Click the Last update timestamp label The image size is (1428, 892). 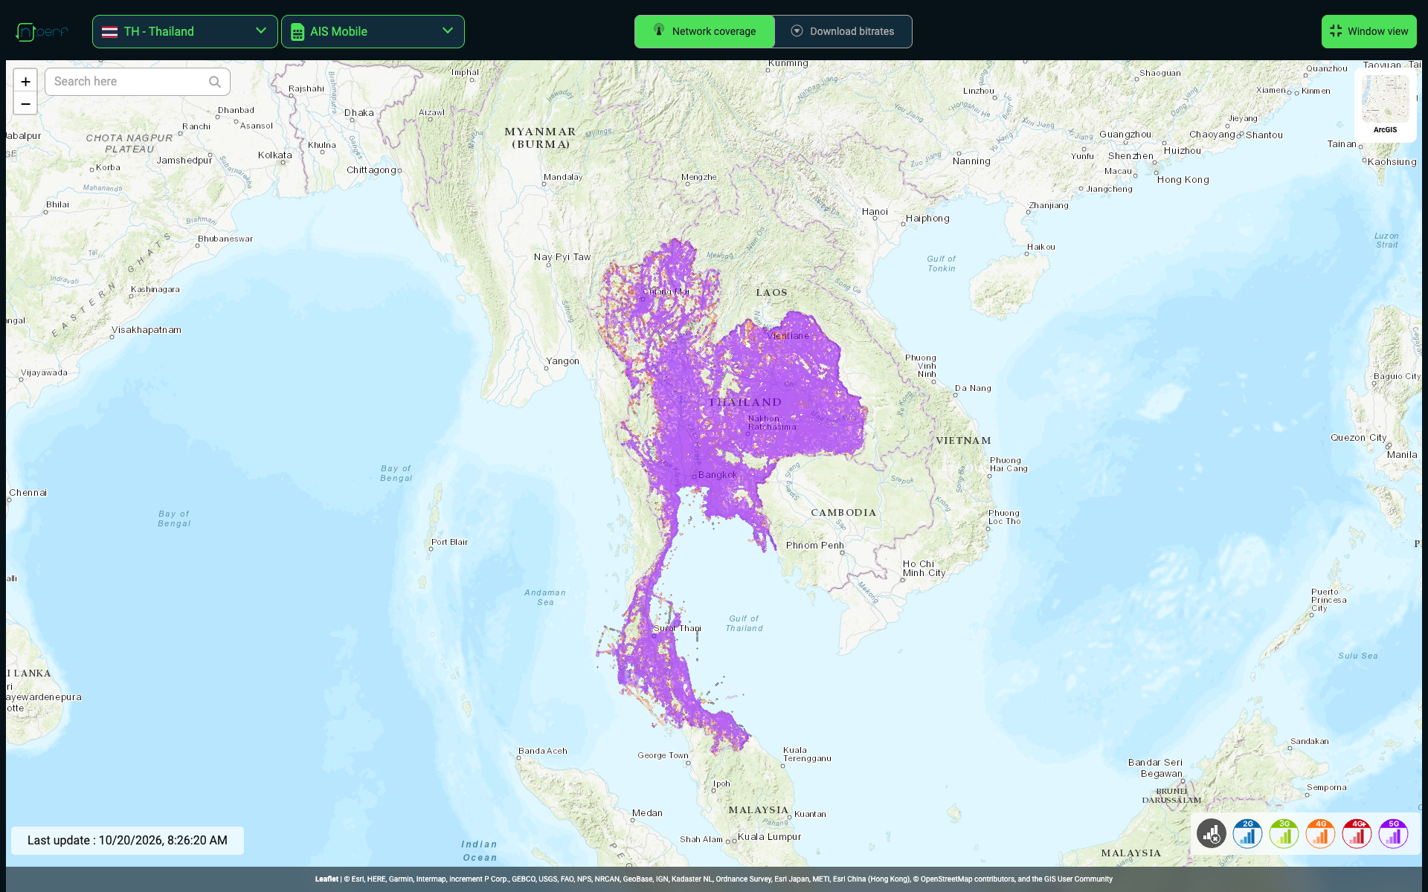[x=127, y=841]
